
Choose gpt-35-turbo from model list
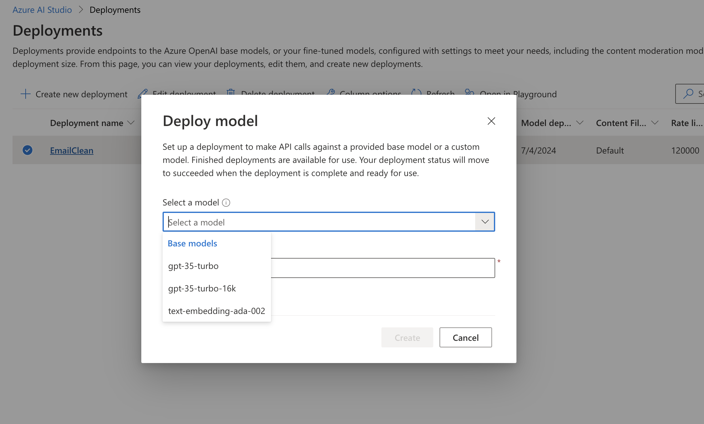[193, 266]
